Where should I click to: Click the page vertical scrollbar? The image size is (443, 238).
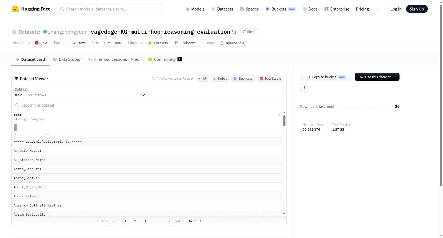(441, 95)
